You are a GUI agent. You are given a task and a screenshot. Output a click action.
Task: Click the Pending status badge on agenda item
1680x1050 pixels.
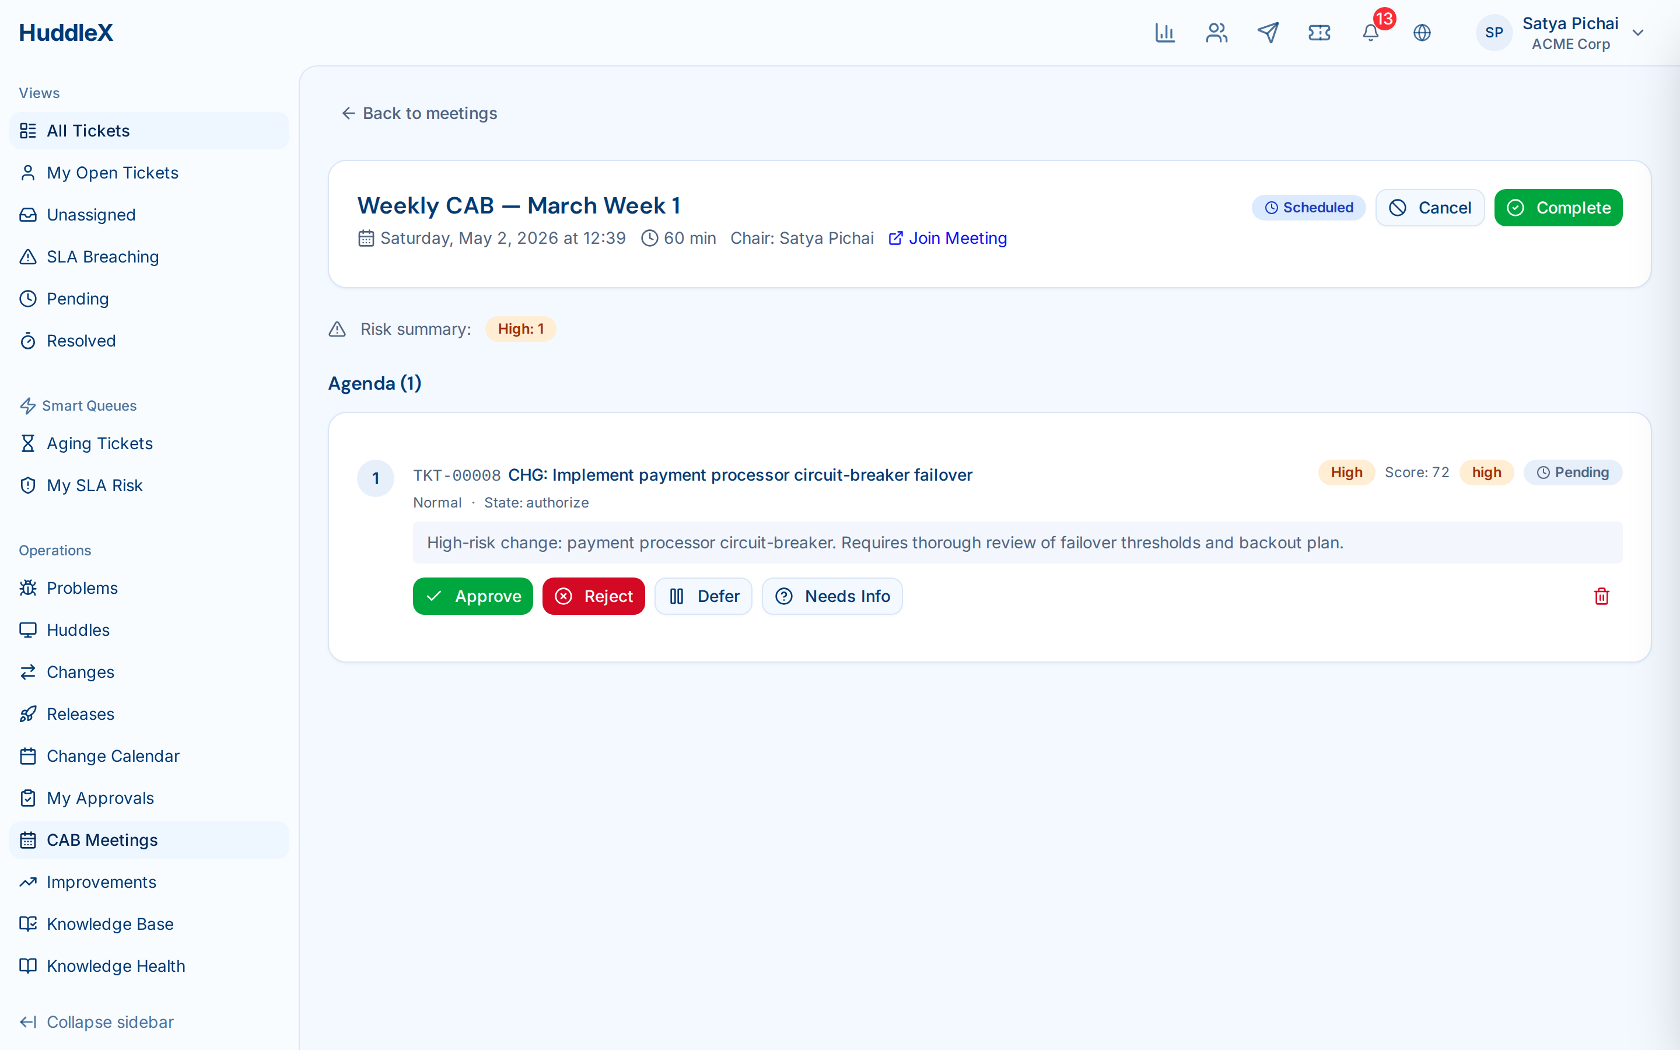1573,473
